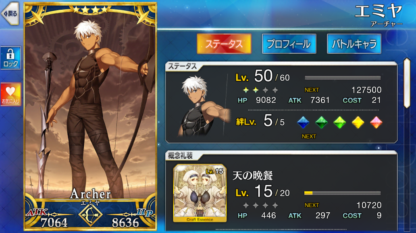
Task: Toggle the ロック lock icon
Action: click(10, 58)
